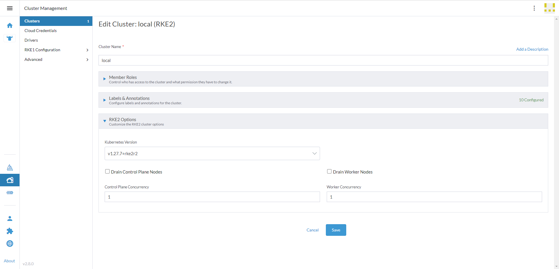Click the Save button
The width and height of the screenshot is (559, 269).
pos(336,230)
